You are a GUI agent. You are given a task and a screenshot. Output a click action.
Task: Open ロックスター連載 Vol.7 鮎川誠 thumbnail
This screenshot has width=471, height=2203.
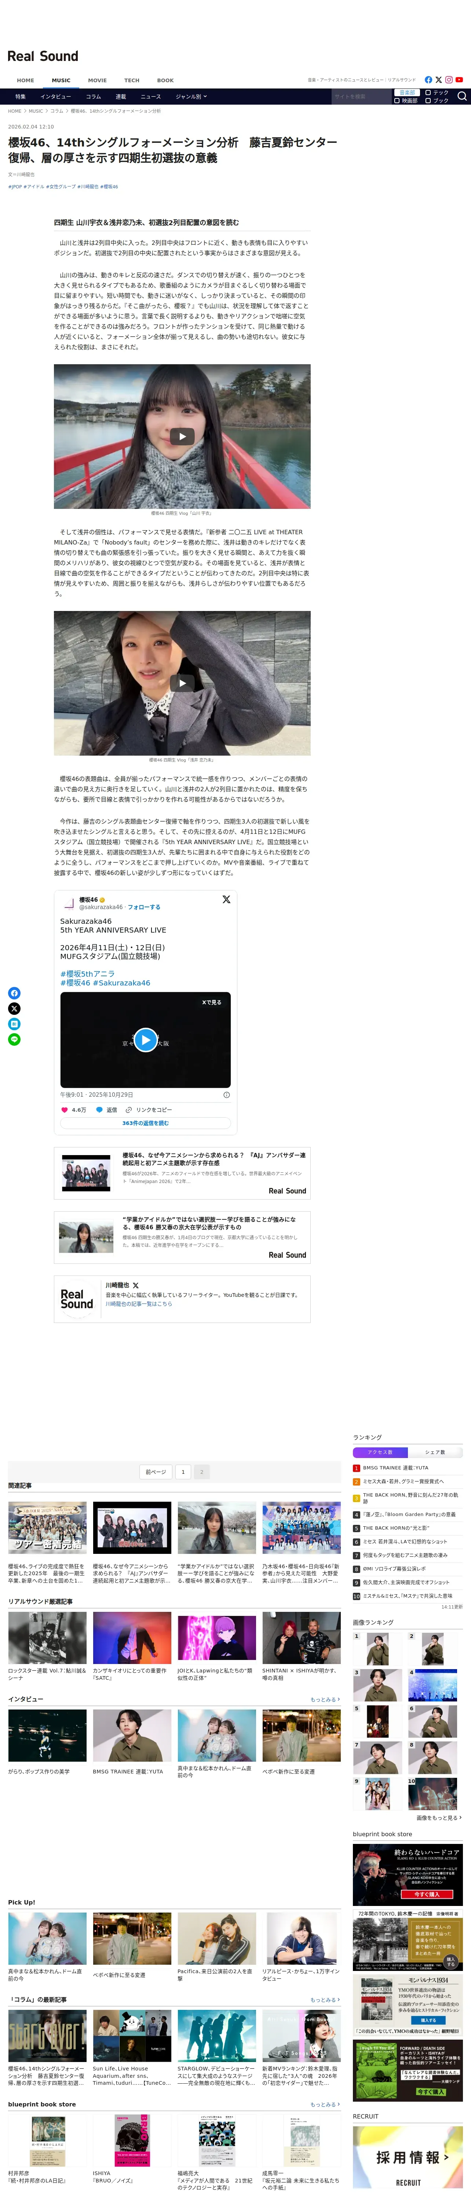pos(47,1638)
